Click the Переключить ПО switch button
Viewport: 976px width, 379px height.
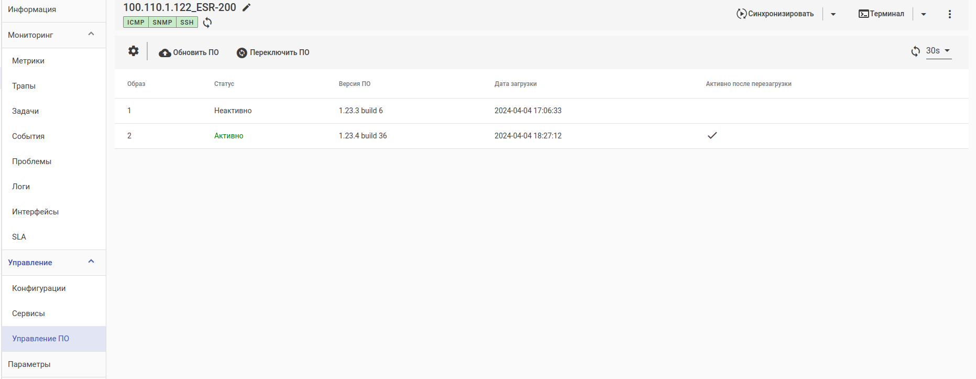(x=273, y=52)
